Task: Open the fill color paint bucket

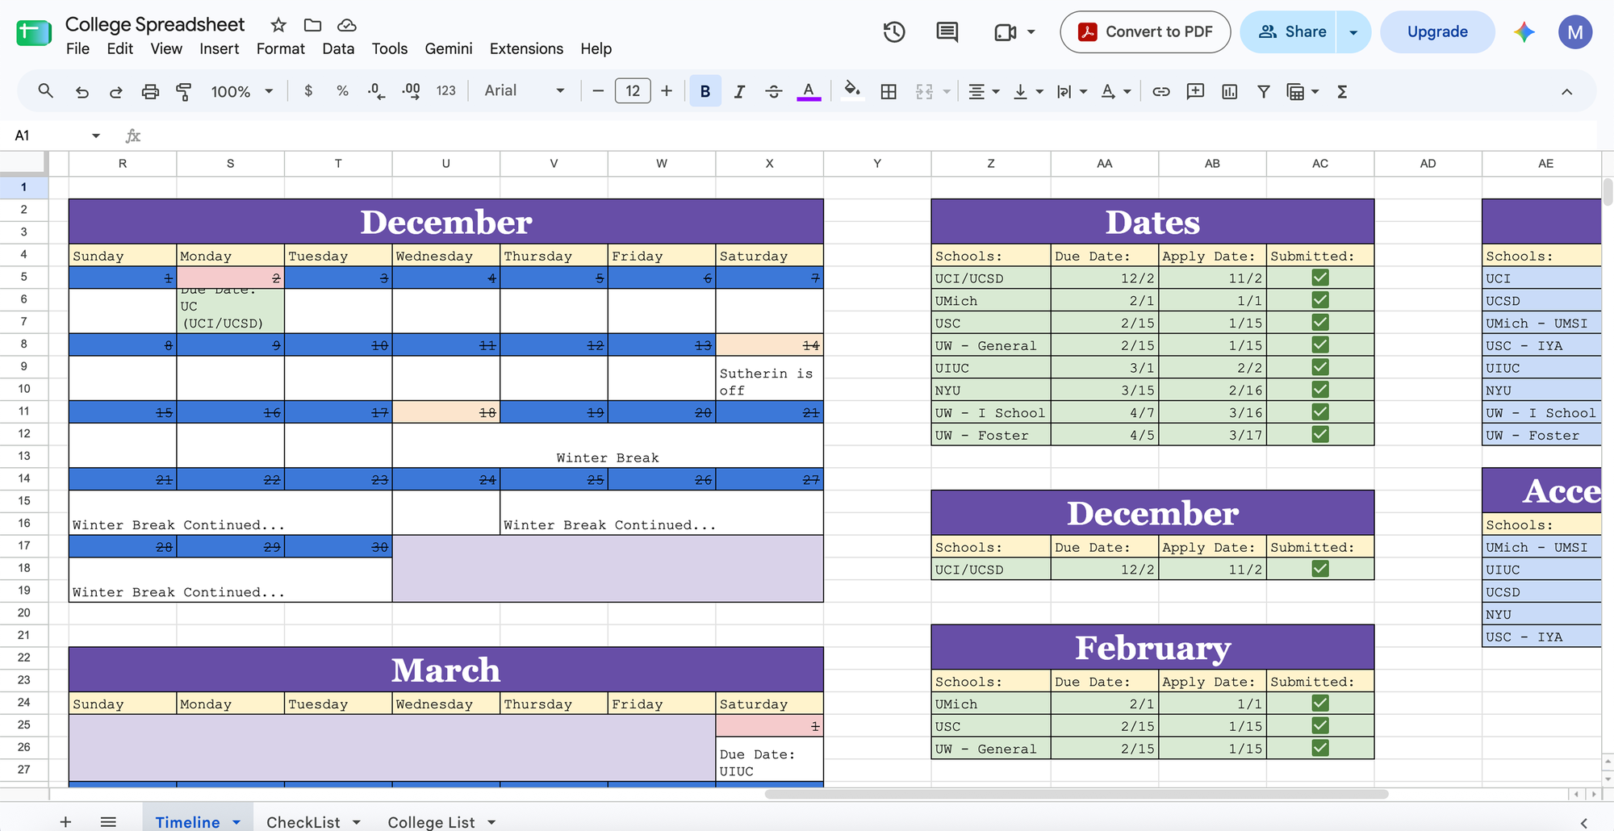Action: tap(851, 90)
